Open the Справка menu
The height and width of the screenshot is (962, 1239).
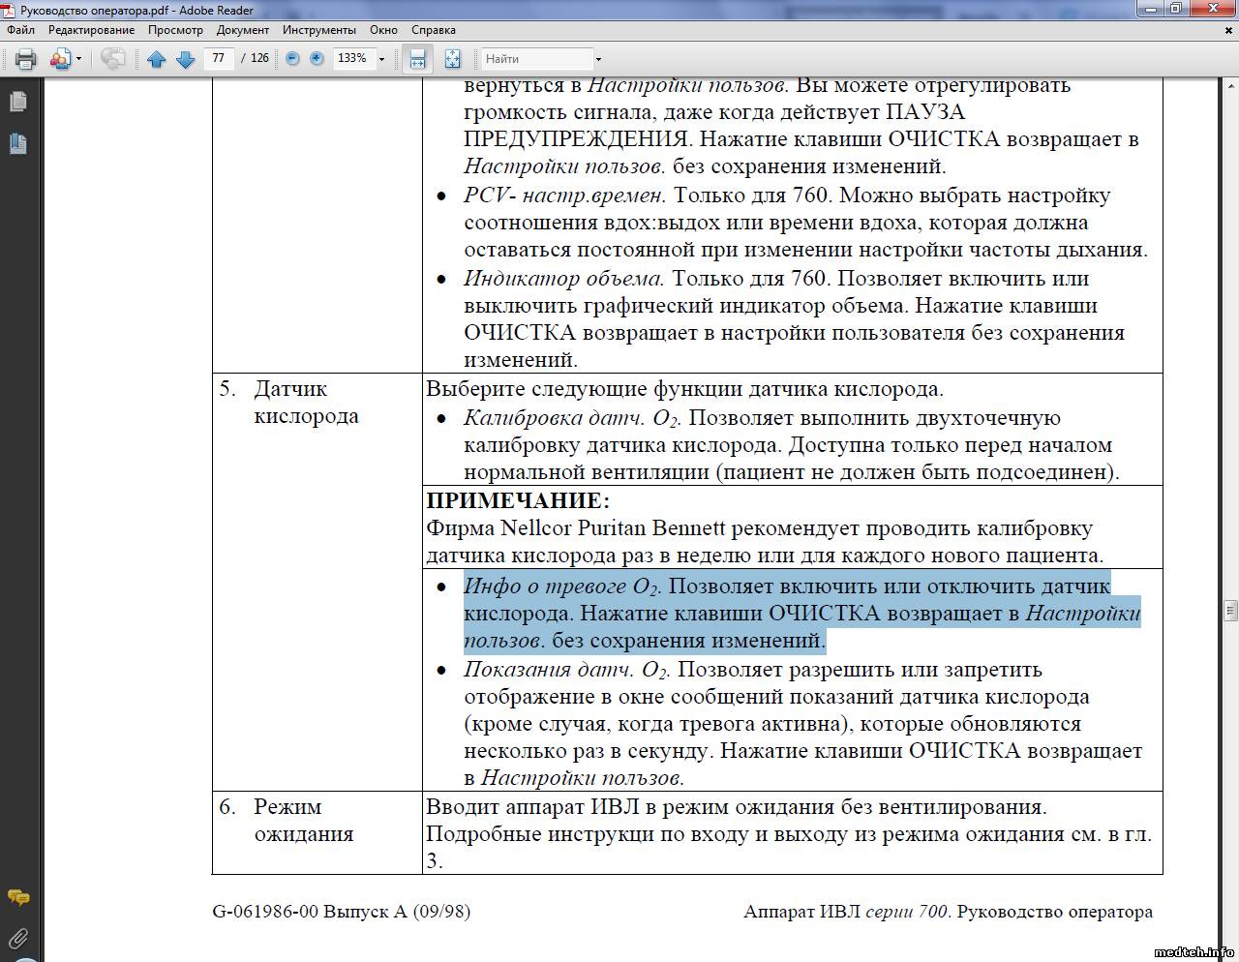click(x=433, y=30)
